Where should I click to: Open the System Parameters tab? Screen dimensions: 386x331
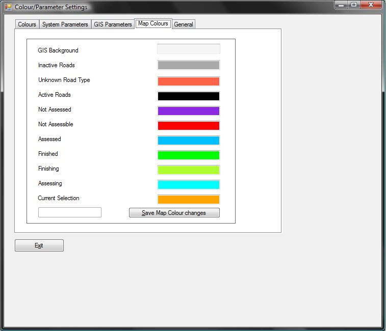pos(65,24)
